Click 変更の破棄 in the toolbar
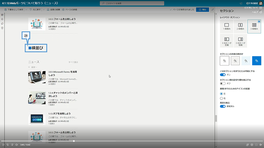Viewport: 264px width, 148px height. tap(53, 10)
